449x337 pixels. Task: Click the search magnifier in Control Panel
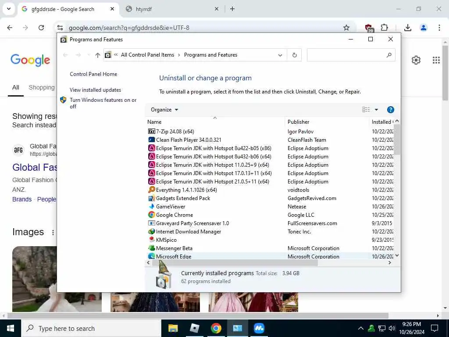click(388, 55)
